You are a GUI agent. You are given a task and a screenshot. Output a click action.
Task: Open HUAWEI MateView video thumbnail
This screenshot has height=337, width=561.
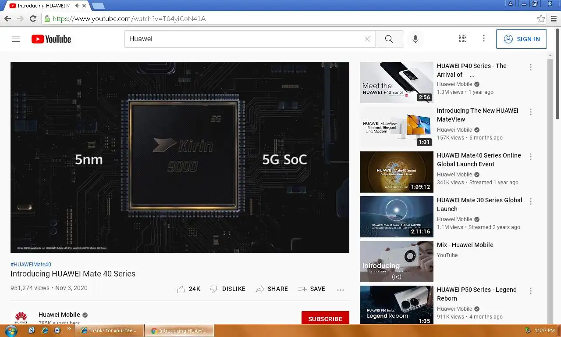tap(397, 127)
